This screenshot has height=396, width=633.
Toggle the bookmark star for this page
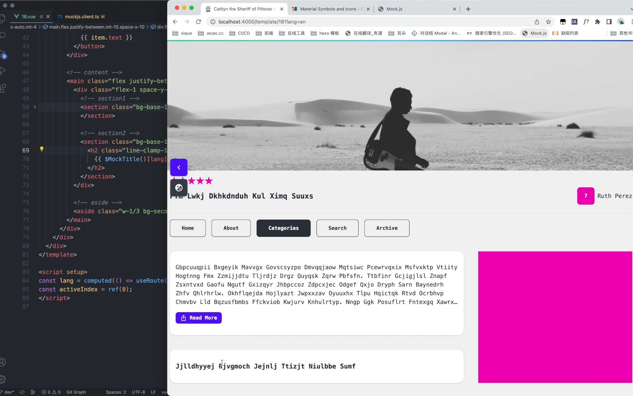548,22
